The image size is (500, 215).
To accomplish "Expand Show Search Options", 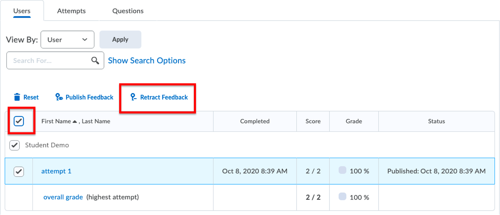I will point(147,60).
